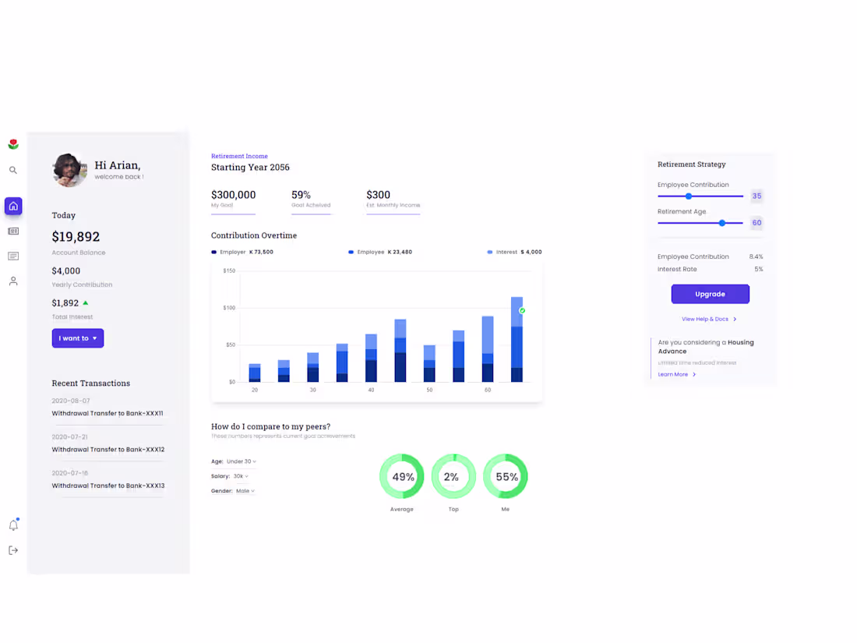Screen dimensions: 857x643
Task: Open the search in the sidebar
Action: 12,169
